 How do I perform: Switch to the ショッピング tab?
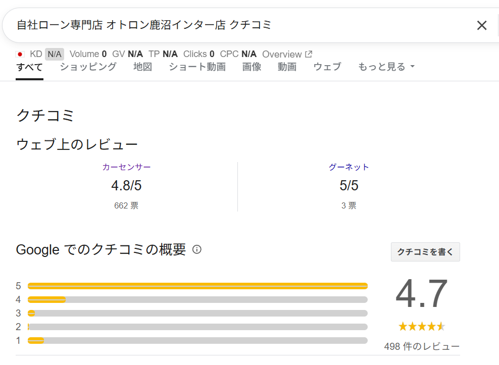point(88,67)
